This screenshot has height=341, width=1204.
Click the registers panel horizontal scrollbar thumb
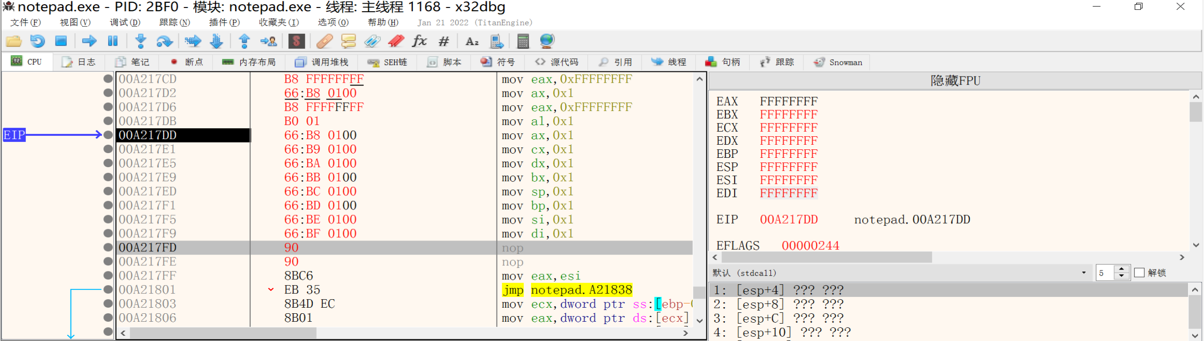[826, 257]
